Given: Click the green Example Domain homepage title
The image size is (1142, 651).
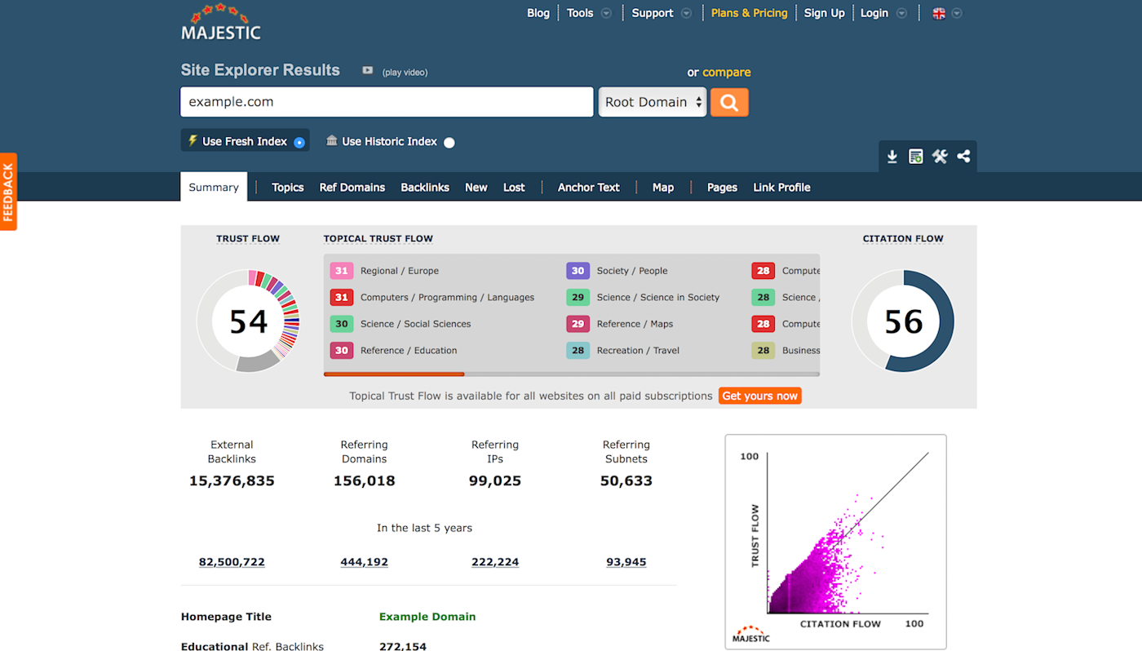Looking at the screenshot, I should point(427,617).
